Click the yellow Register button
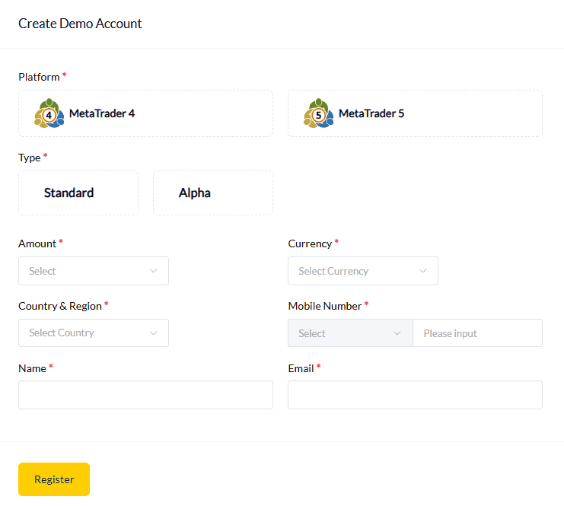The image size is (564, 506). pyautogui.click(x=54, y=479)
